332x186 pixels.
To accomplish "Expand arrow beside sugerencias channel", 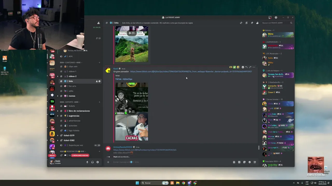I will pos(58,116).
